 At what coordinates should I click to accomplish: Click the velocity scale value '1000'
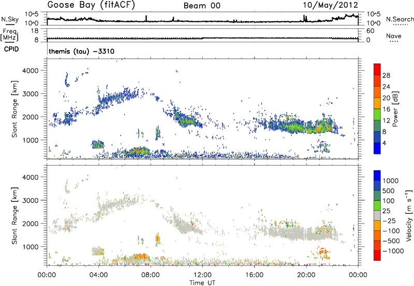click(390, 181)
